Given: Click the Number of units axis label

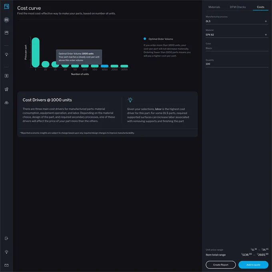Looking at the screenshot, I should (80, 74).
